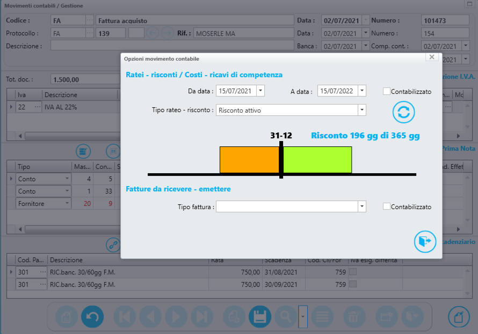The height and width of the screenshot is (334, 478).
Task: Click the Iva column header
Action: [x=28, y=95]
